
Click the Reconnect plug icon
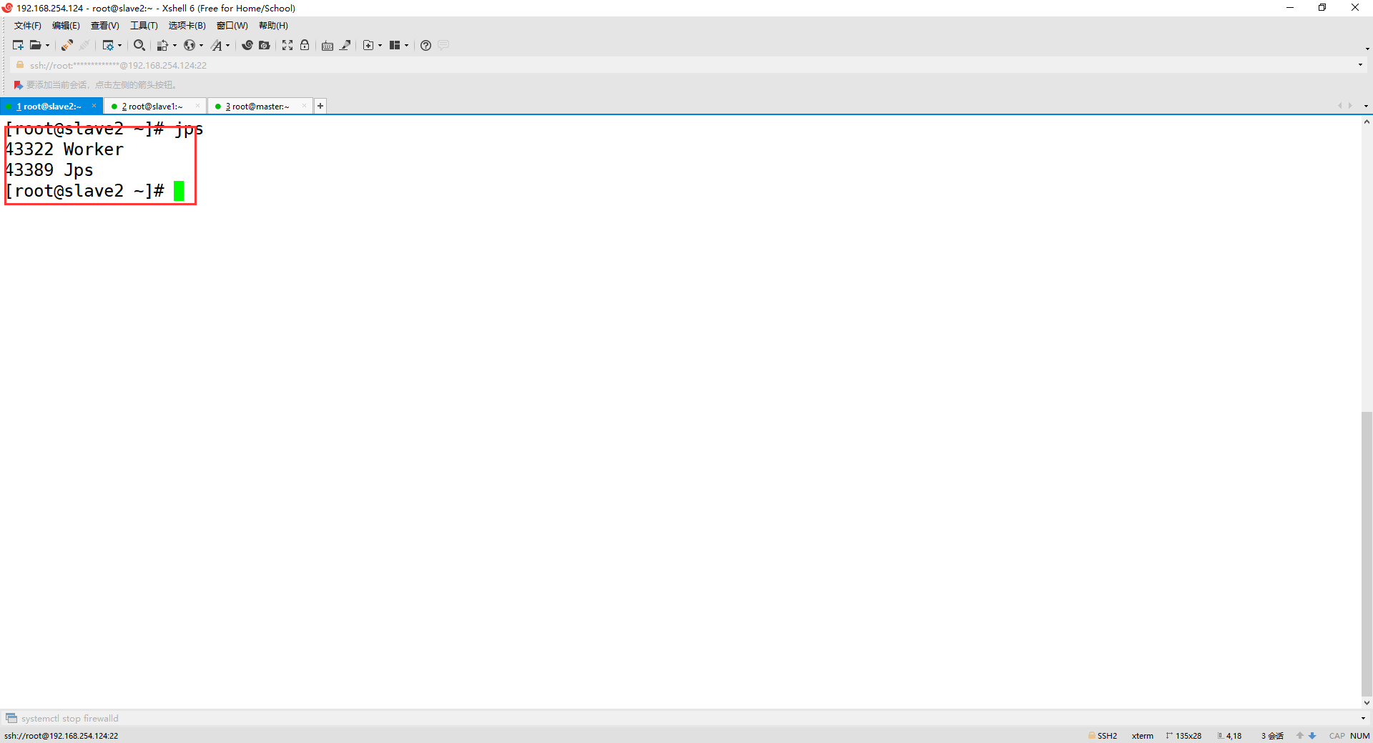[67, 45]
